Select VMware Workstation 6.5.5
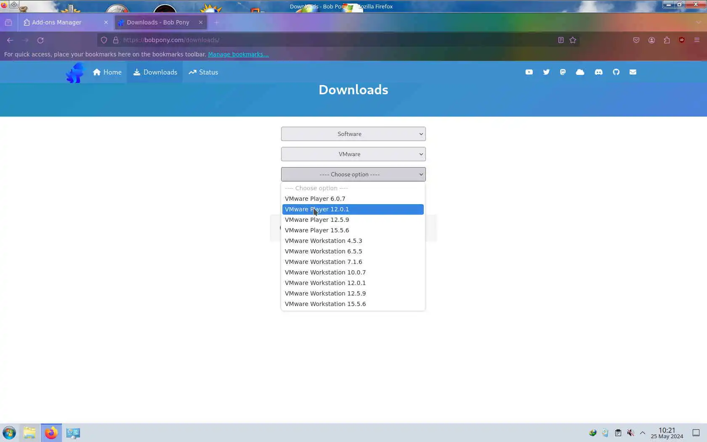 coord(353,251)
